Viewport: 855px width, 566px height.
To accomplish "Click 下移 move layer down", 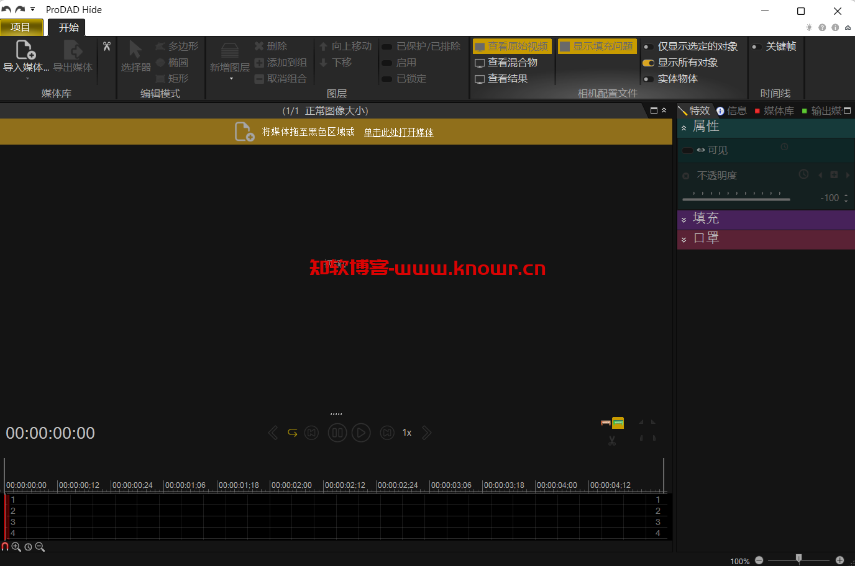I will (x=336, y=63).
